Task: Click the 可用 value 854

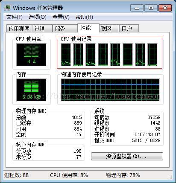Action: click(x=78, y=129)
